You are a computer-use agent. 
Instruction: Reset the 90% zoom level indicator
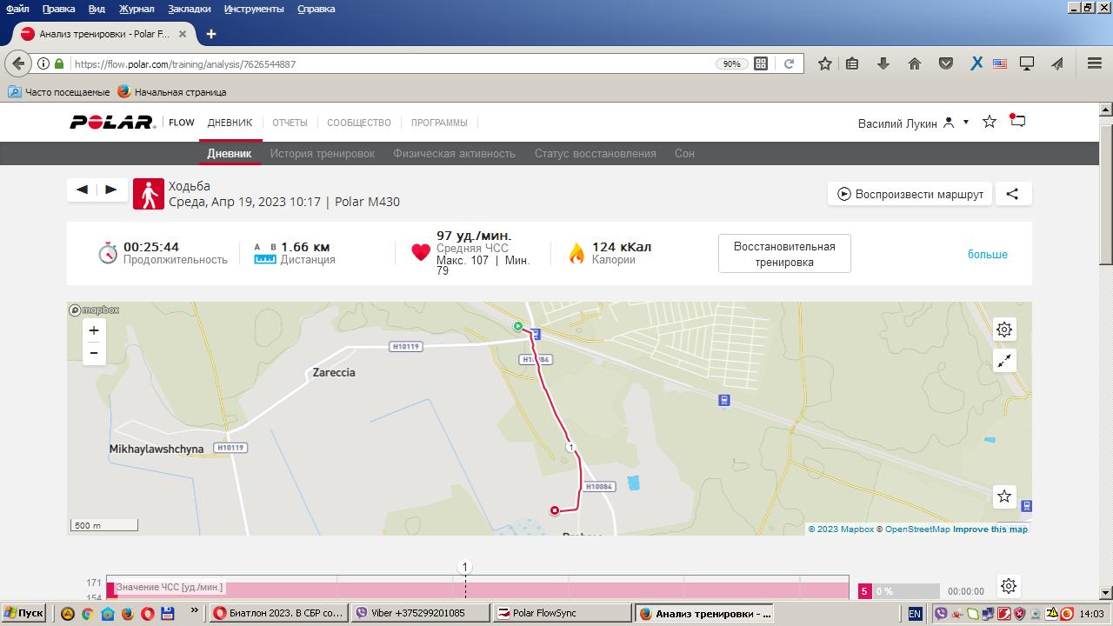(731, 63)
